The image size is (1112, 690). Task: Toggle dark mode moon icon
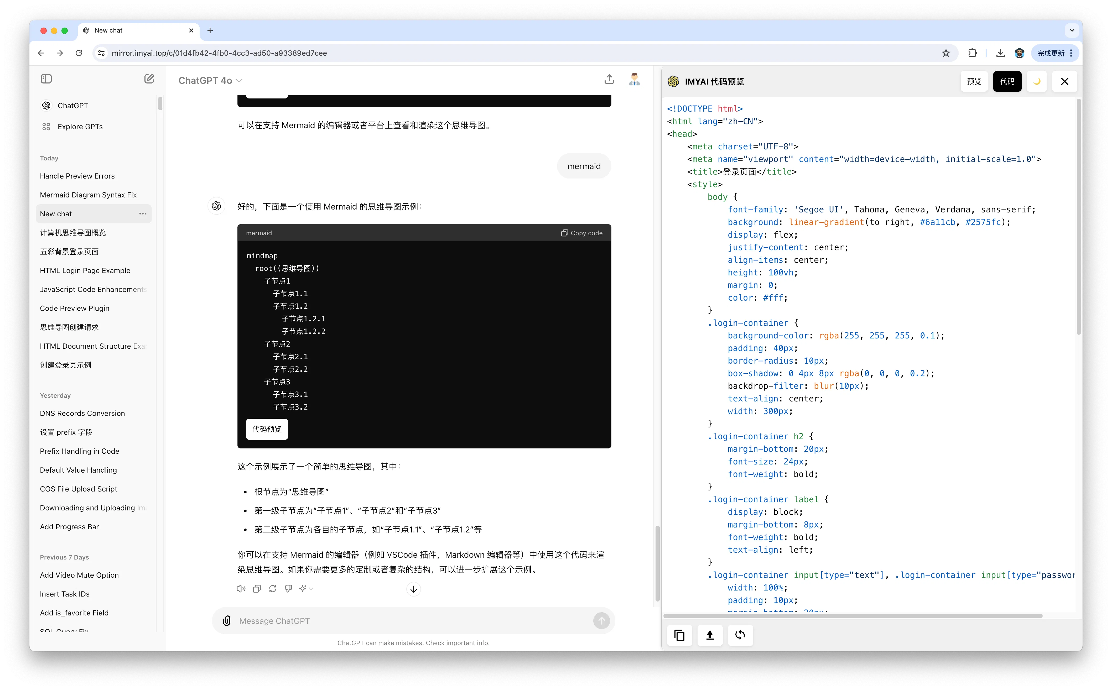(1037, 81)
